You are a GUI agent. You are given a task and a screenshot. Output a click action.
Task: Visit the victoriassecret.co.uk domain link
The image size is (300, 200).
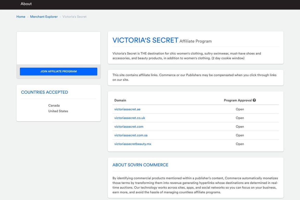(x=130, y=118)
